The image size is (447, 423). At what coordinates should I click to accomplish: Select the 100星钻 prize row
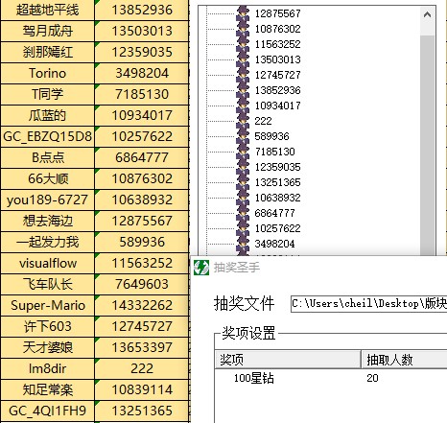331,378
